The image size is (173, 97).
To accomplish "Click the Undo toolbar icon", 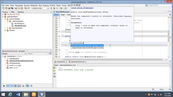I will point(26,8).
